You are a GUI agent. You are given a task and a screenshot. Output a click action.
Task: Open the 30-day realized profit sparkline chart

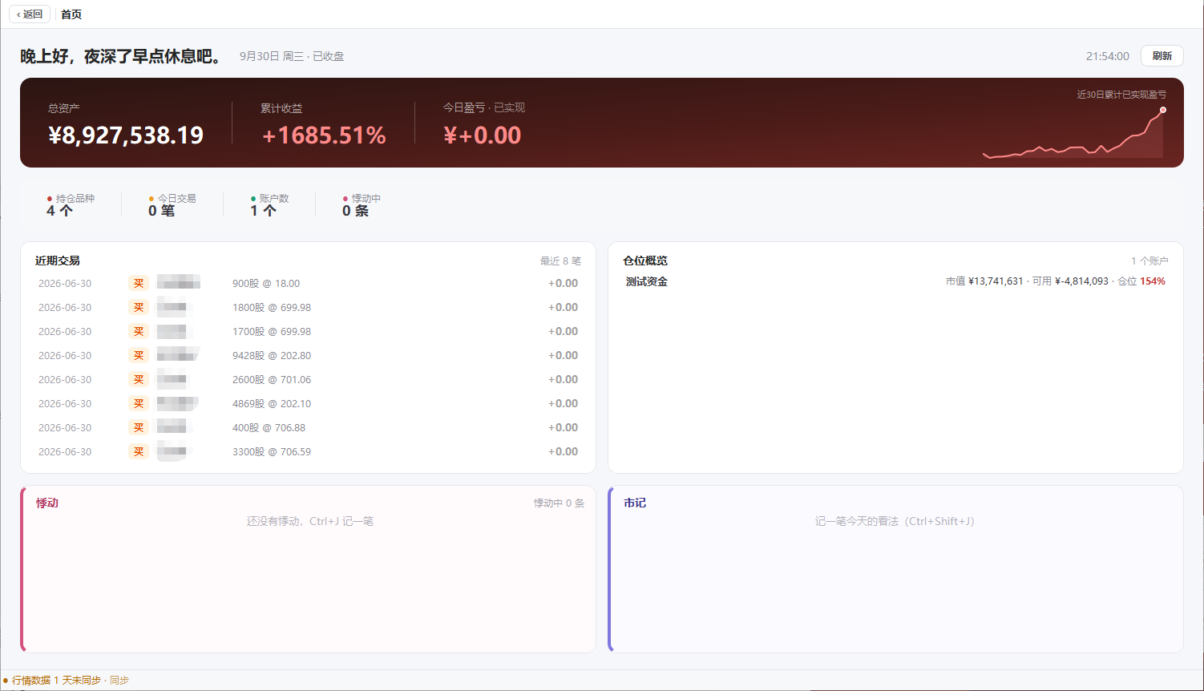[x=1074, y=133]
